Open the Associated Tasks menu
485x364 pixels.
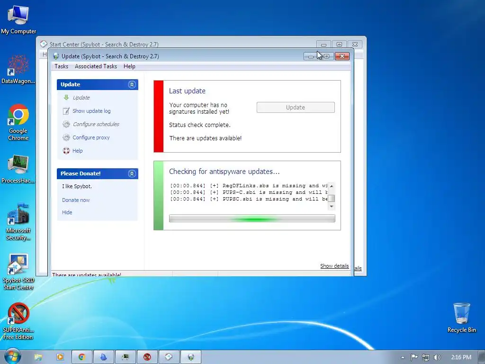96,66
